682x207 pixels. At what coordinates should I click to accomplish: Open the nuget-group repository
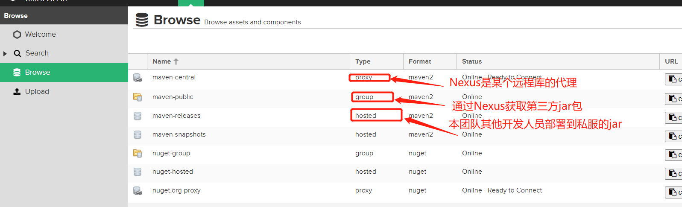point(171,153)
